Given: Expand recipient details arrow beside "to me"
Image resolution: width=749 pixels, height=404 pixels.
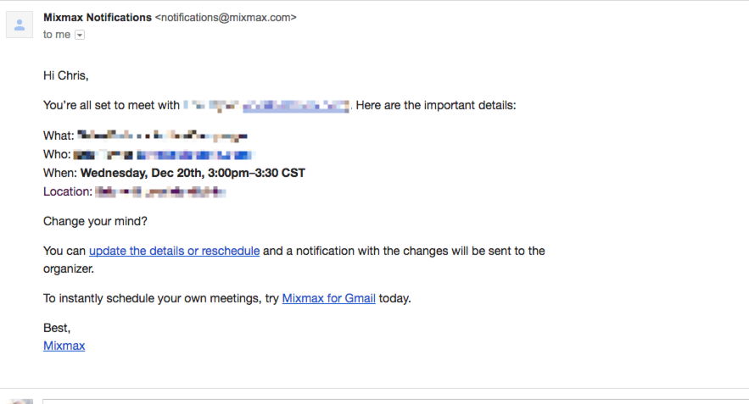Looking at the screenshot, I should (x=80, y=35).
